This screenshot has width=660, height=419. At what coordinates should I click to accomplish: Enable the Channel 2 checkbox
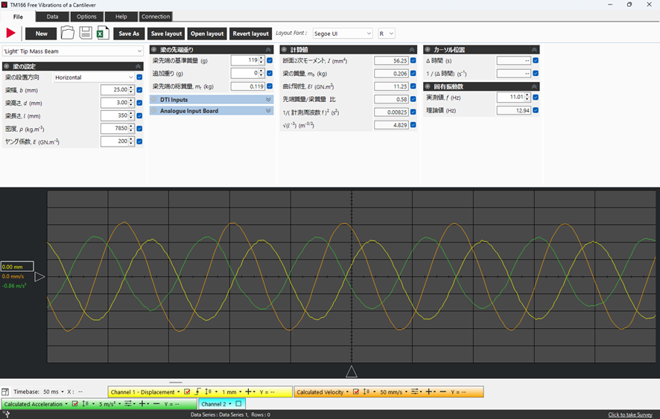pyautogui.click(x=238, y=404)
